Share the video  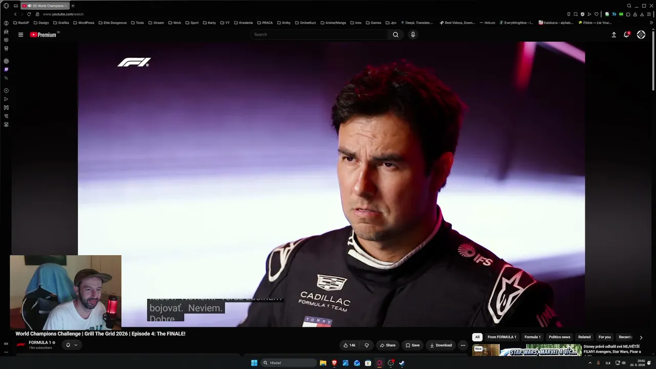coord(387,345)
